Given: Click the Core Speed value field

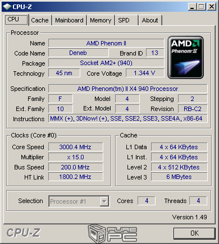Looking at the screenshot, I should [76, 147].
